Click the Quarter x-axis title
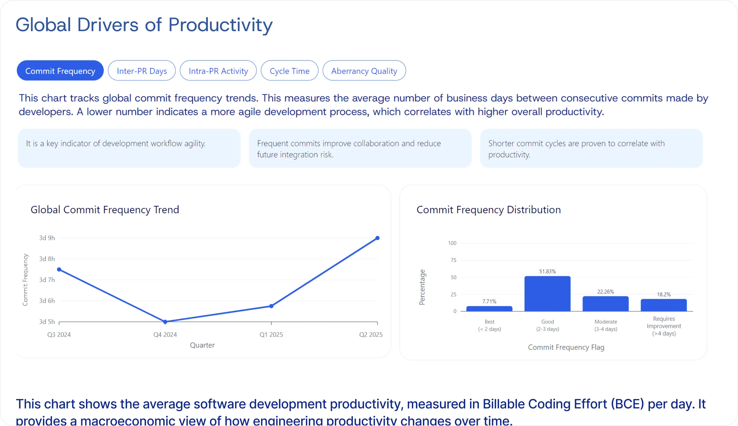Viewport: 738px width, 426px height. click(x=202, y=345)
